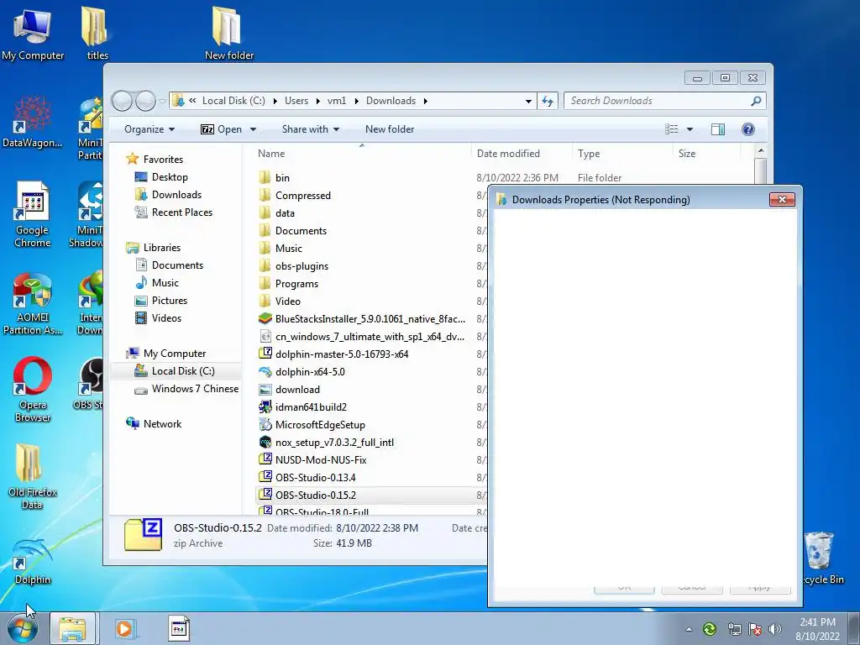The height and width of the screenshot is (645, 860).
Task: Launch DataWagon desktop shortcut
Action: [x=33, y=122]
